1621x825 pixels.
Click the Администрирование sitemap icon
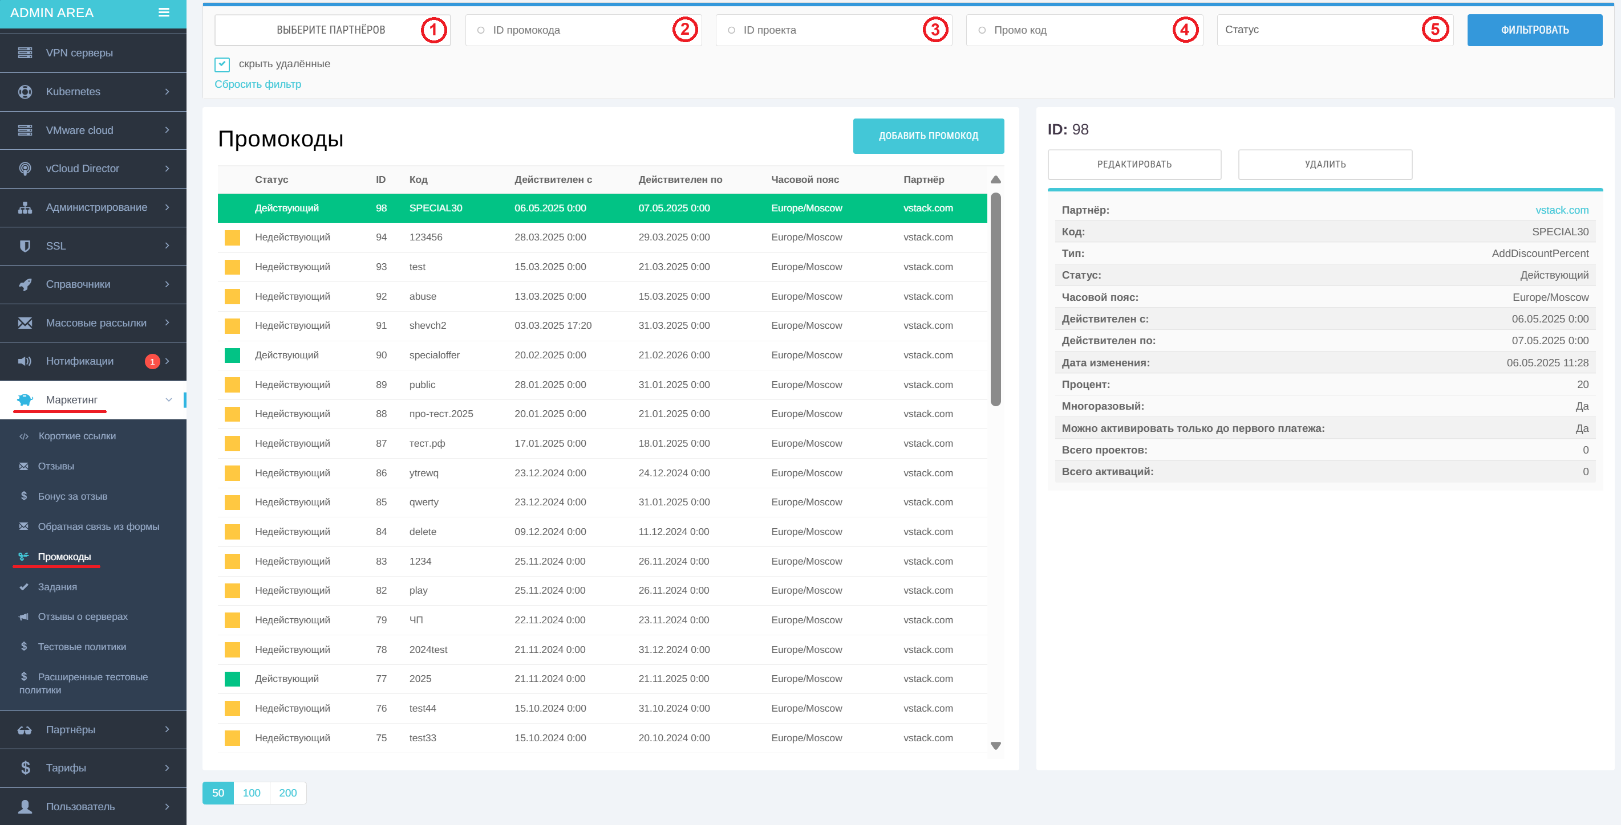25,207
